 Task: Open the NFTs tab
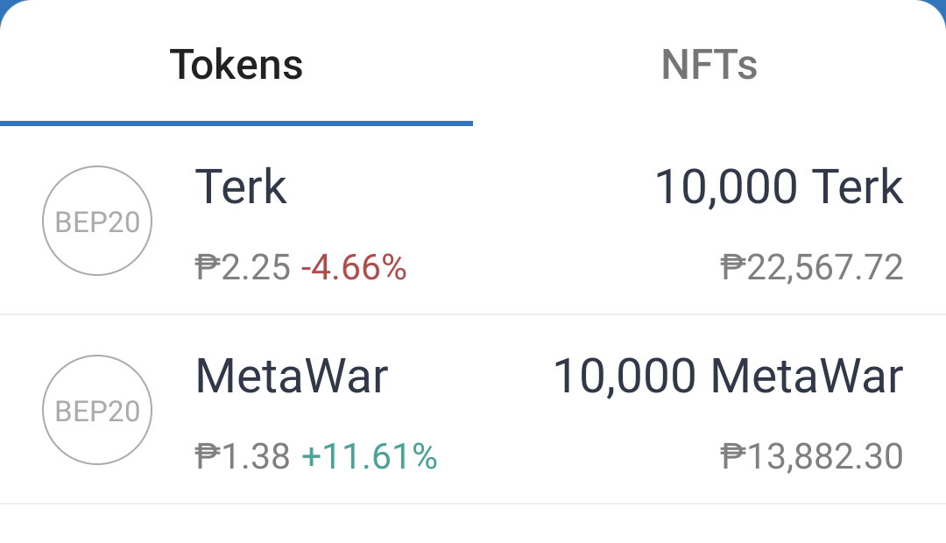point(709,65)
